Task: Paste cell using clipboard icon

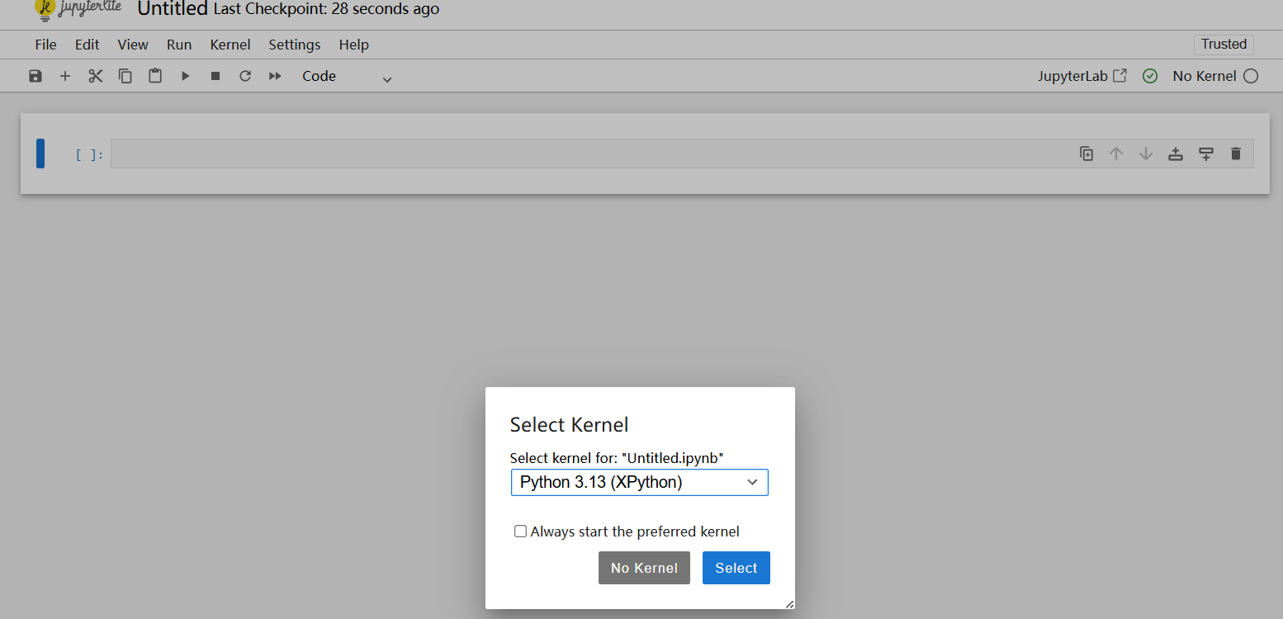Action: pos(155,76)
